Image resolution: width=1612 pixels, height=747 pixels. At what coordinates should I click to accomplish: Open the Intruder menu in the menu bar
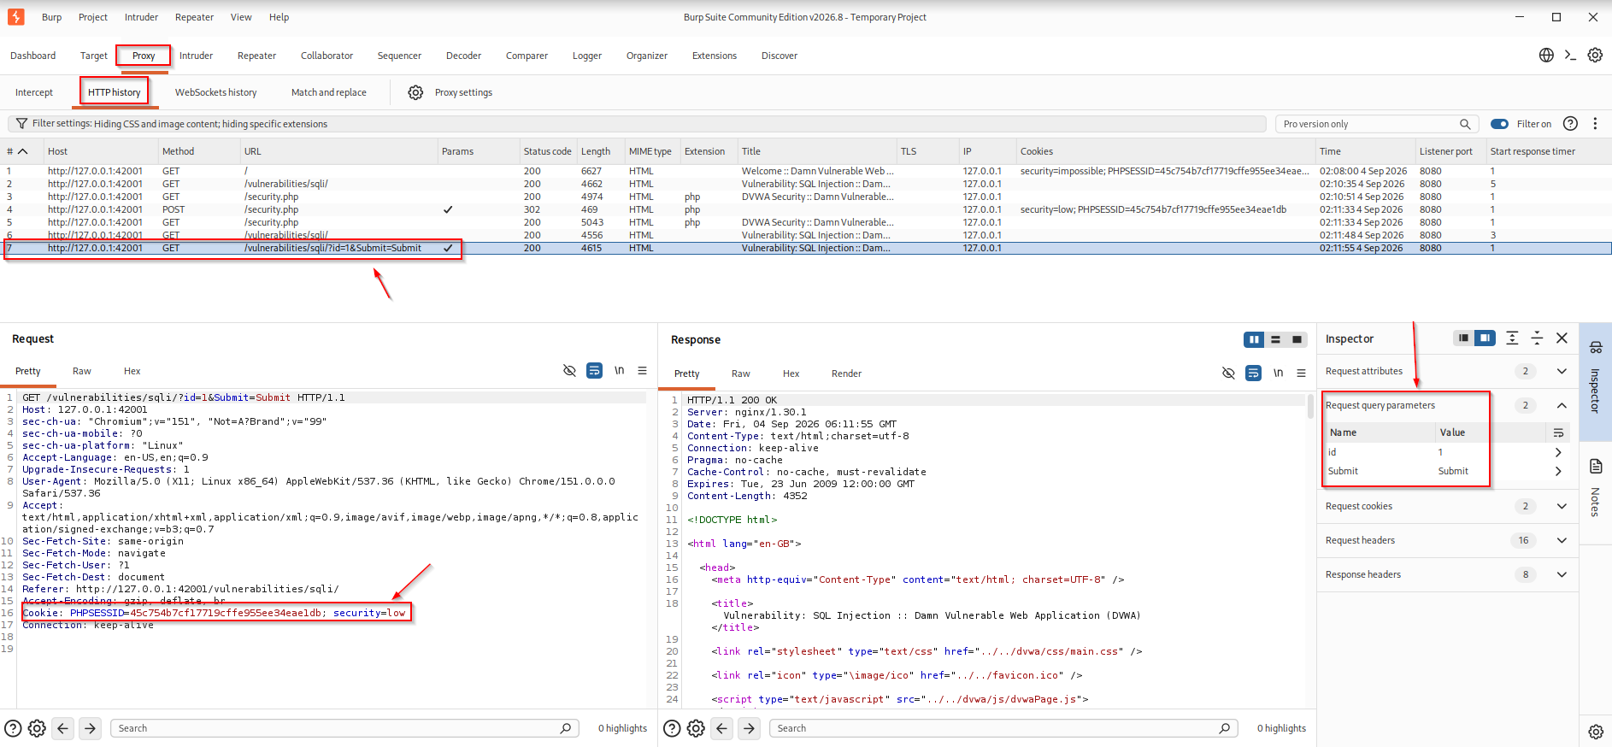point(141,17)
